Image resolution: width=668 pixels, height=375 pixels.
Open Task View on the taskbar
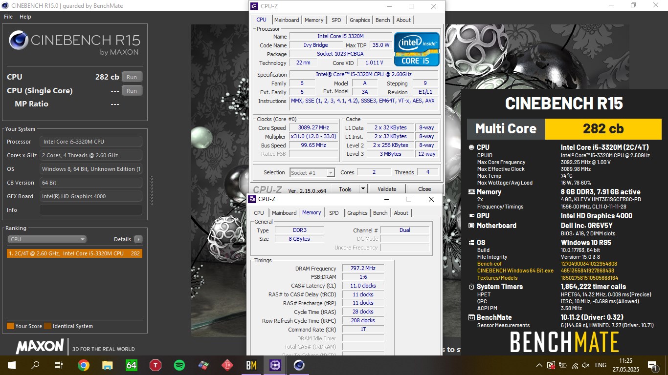pos(59,365)
